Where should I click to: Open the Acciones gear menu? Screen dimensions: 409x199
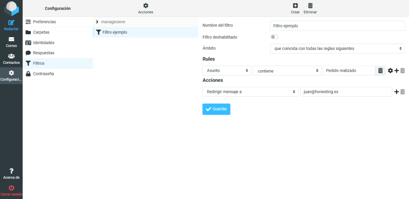point(145,6)
